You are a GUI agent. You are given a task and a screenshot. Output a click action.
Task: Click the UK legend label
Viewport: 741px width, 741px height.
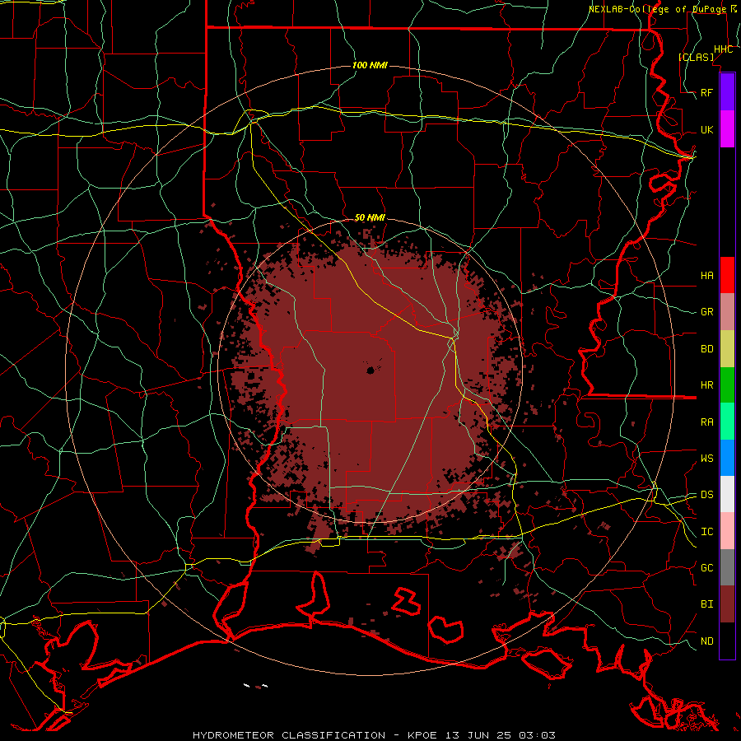[707, 129]
